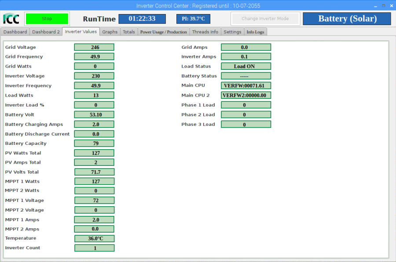Click the ICC logo icon
The height and width of the screenshot is (262, 396).
(x=11, y=19)
